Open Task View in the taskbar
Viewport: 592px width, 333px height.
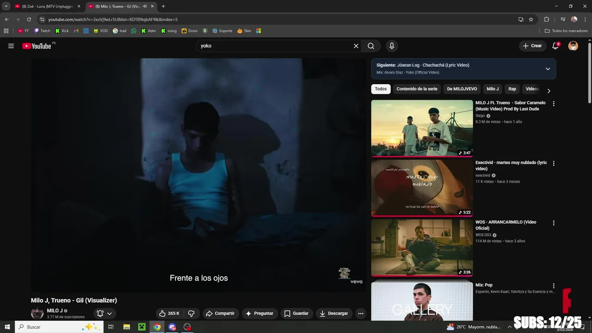[x=111, y=327]
